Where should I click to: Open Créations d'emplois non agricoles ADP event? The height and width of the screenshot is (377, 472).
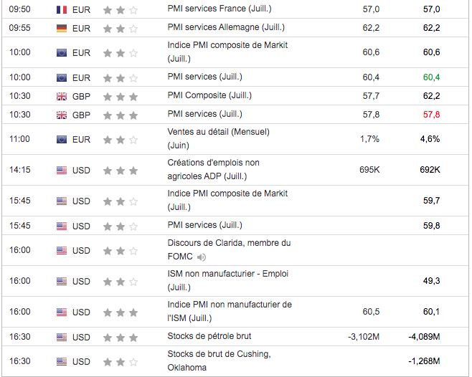(x=213, y=169)
